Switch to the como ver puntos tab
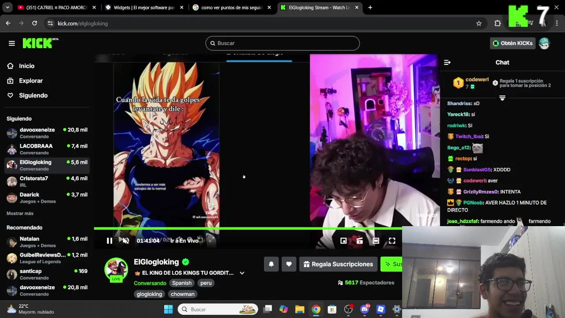The width and height of the screenshot is (565, 318). pos(231,8)
